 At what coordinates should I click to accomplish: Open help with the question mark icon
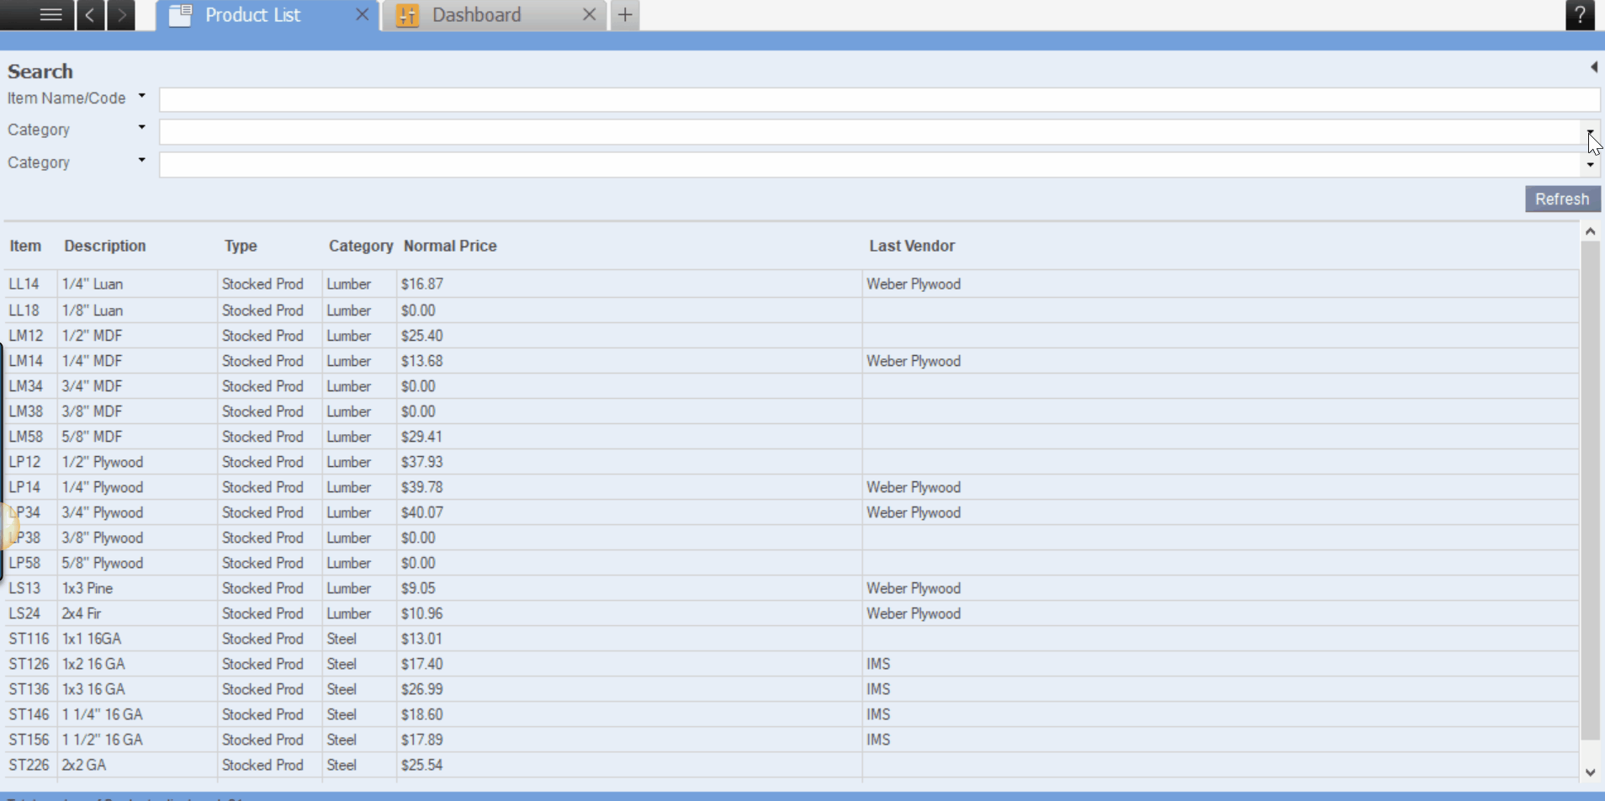(1580, 15)
